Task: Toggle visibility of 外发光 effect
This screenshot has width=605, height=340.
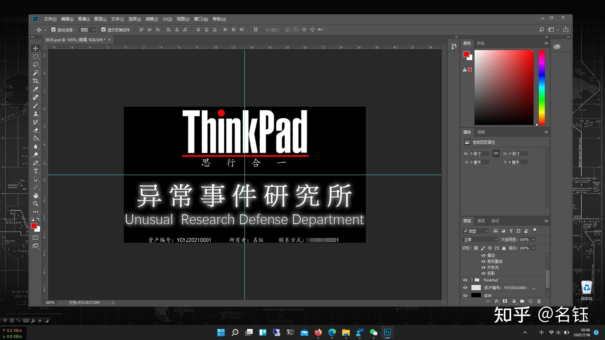Action: click(x=484, y=267)
